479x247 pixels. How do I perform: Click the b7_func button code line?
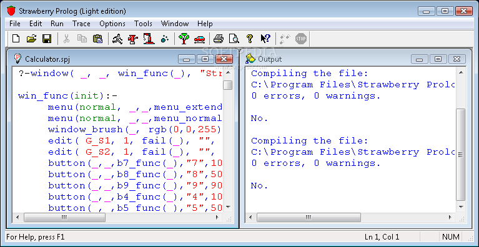click(135, 163)
